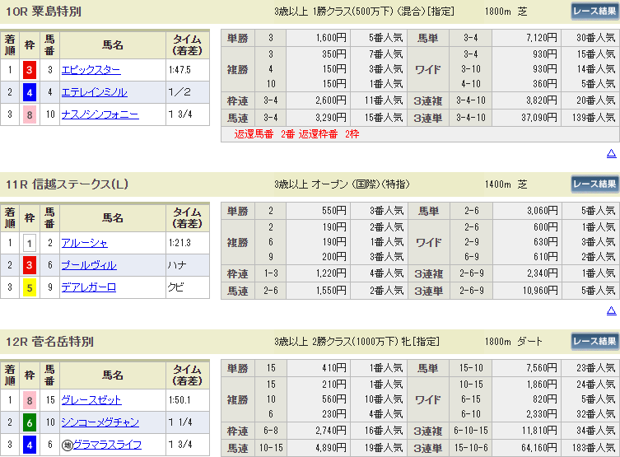The width and height of the screenshot is (620, 457).
Task: Click green frame number 6 beside シンコーメグチャン
Action: coord(30,422)
